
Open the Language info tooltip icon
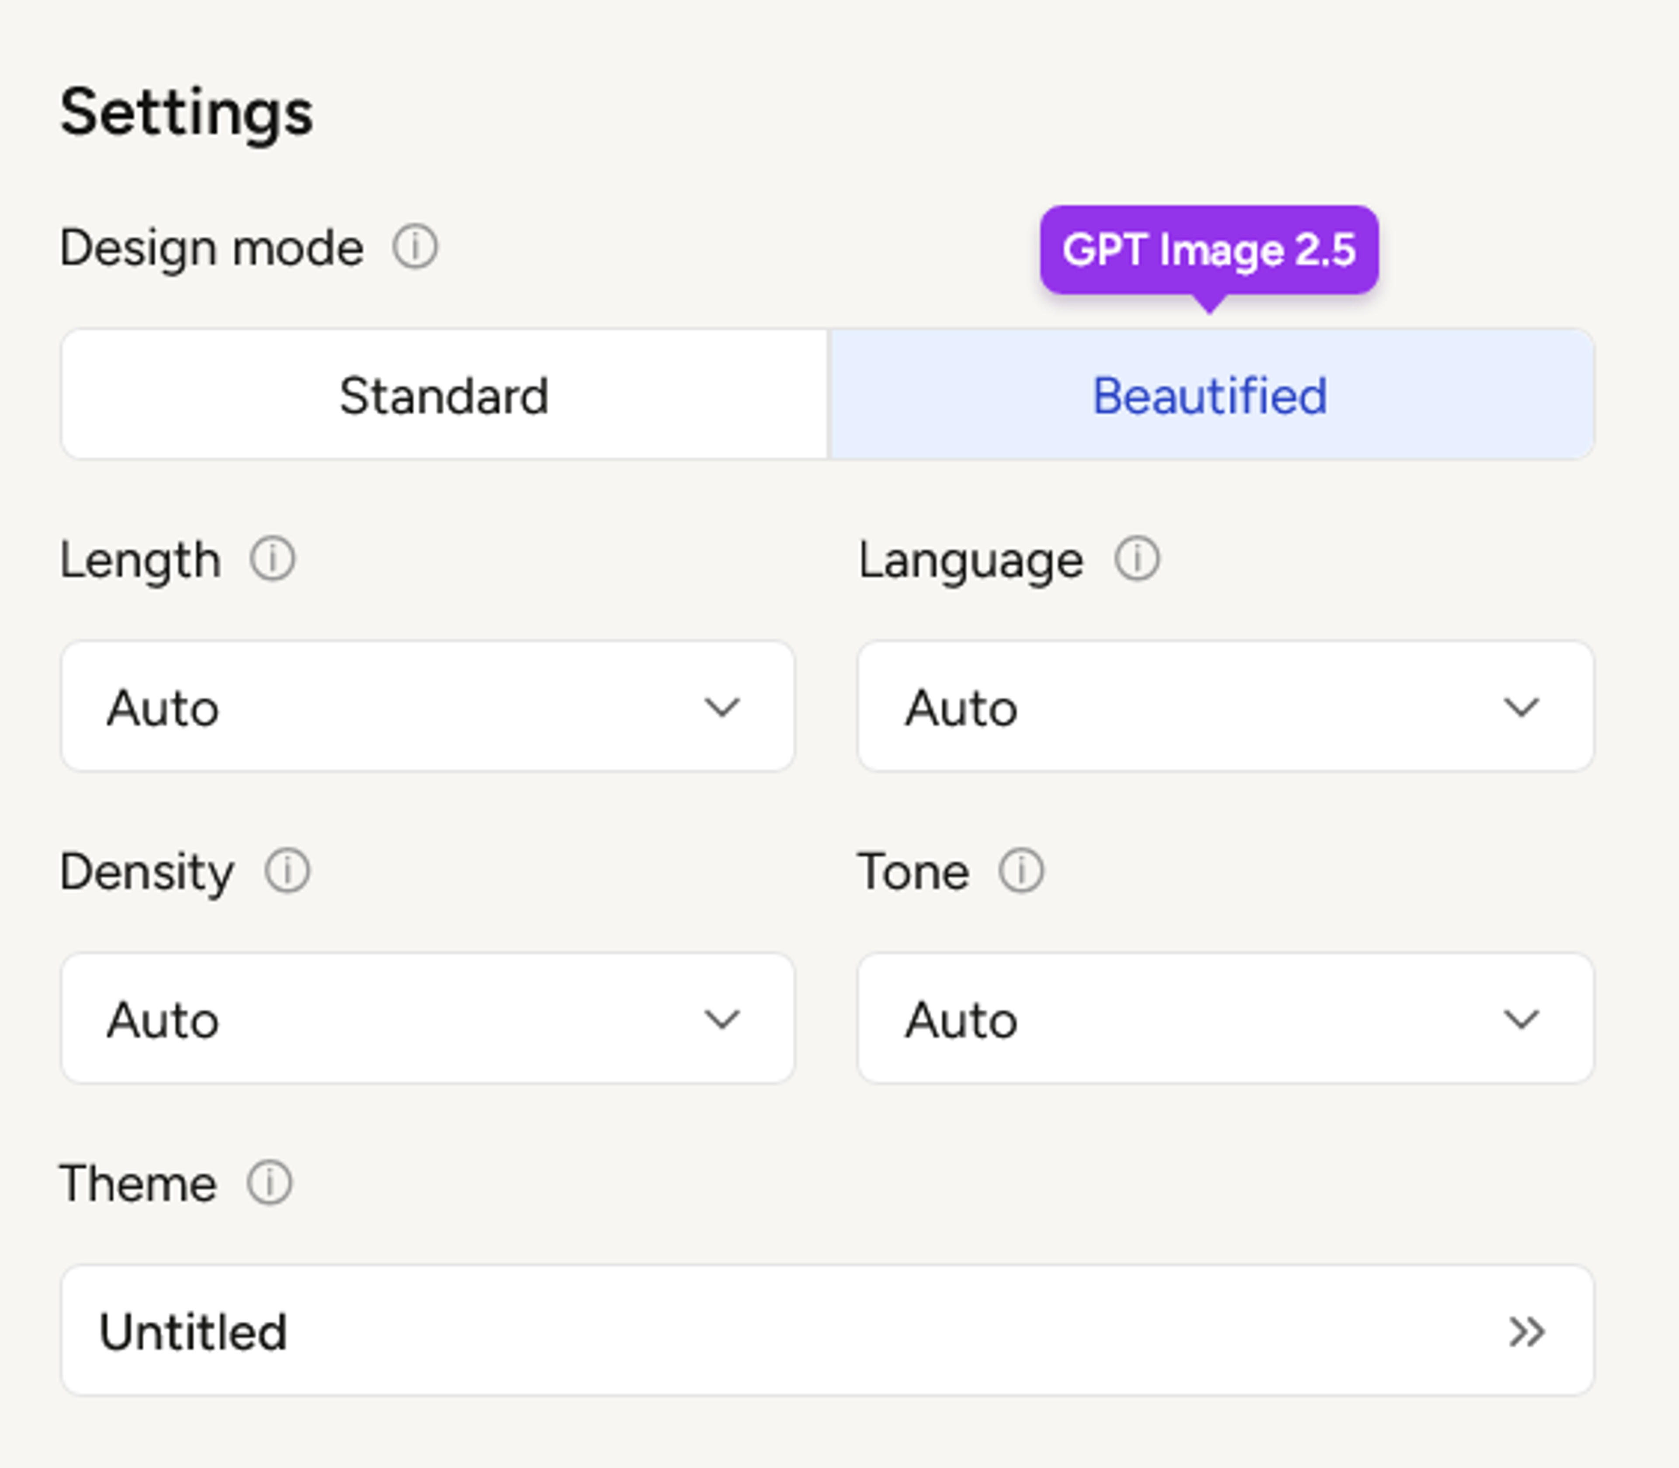tap(1137, 559)
